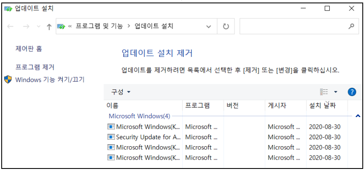Screen dimensions: 364x171
Task: Open the breadcrumb double-chevron menu
Action: coord(70,26)
